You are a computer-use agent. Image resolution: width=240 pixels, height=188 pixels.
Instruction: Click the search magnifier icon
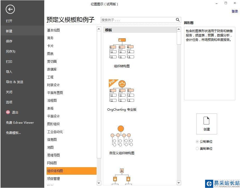(x=178, y=20)
